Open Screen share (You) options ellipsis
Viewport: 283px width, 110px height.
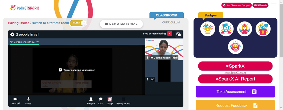click(38, 42)
